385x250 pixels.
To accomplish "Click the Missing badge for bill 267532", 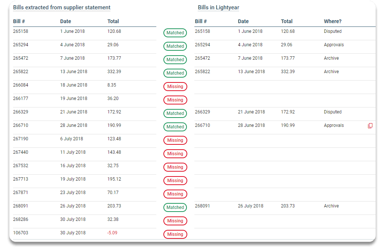I will (x=175, y=167).
